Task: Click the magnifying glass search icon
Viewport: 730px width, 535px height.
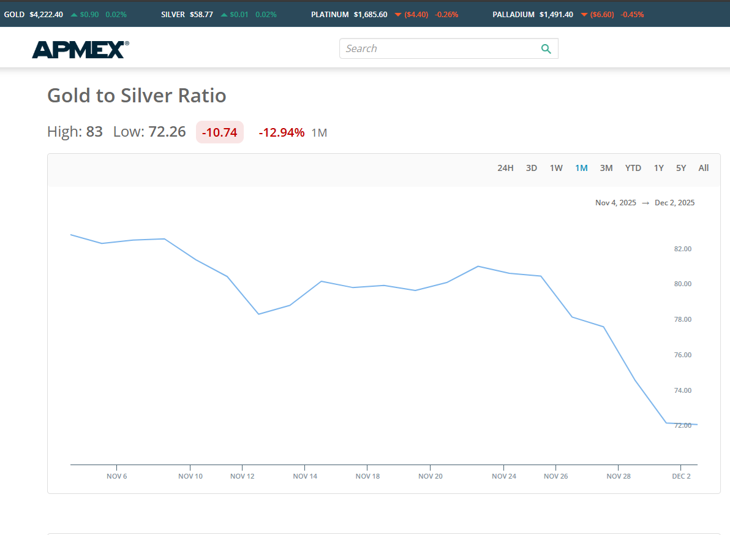Action: click(546, 49)
